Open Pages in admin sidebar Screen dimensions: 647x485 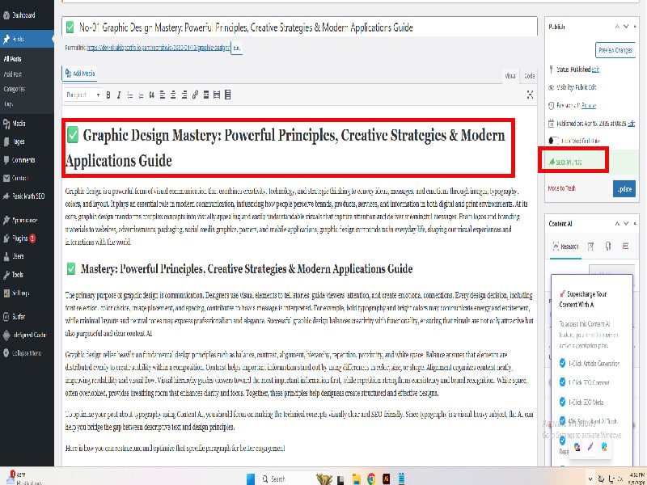19,141
